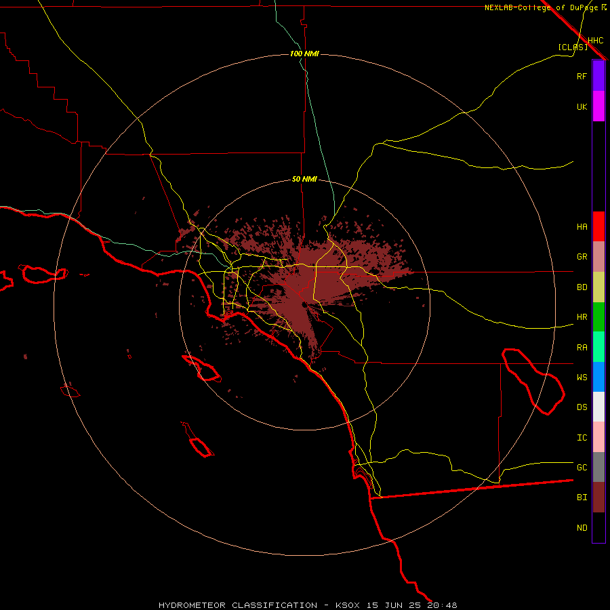The image size is (610, 610).
Task: Click the RF purple legend swatch
Action: 598,76
